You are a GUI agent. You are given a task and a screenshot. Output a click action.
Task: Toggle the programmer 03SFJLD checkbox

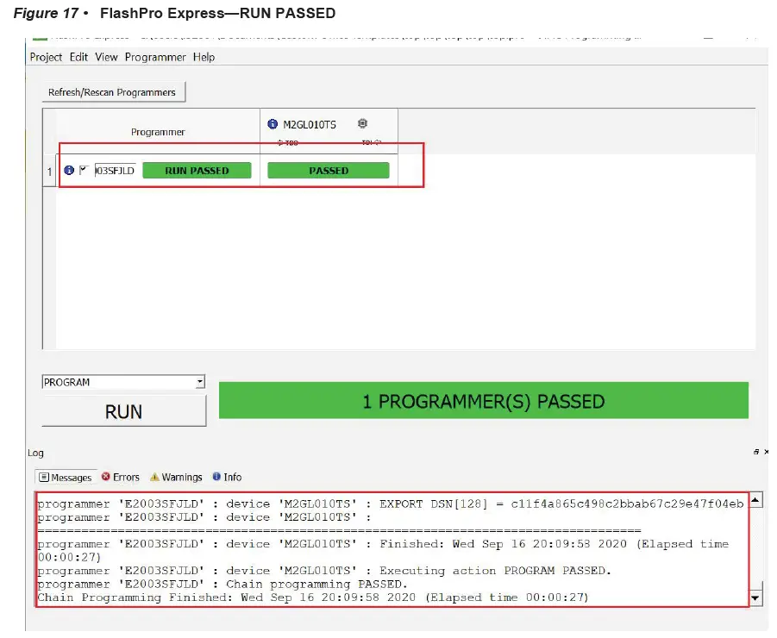point(84,170)
